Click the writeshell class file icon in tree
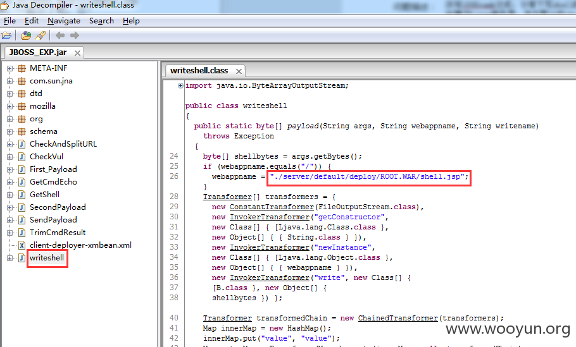Screen dimensions: 576x347 coord(22,258)
